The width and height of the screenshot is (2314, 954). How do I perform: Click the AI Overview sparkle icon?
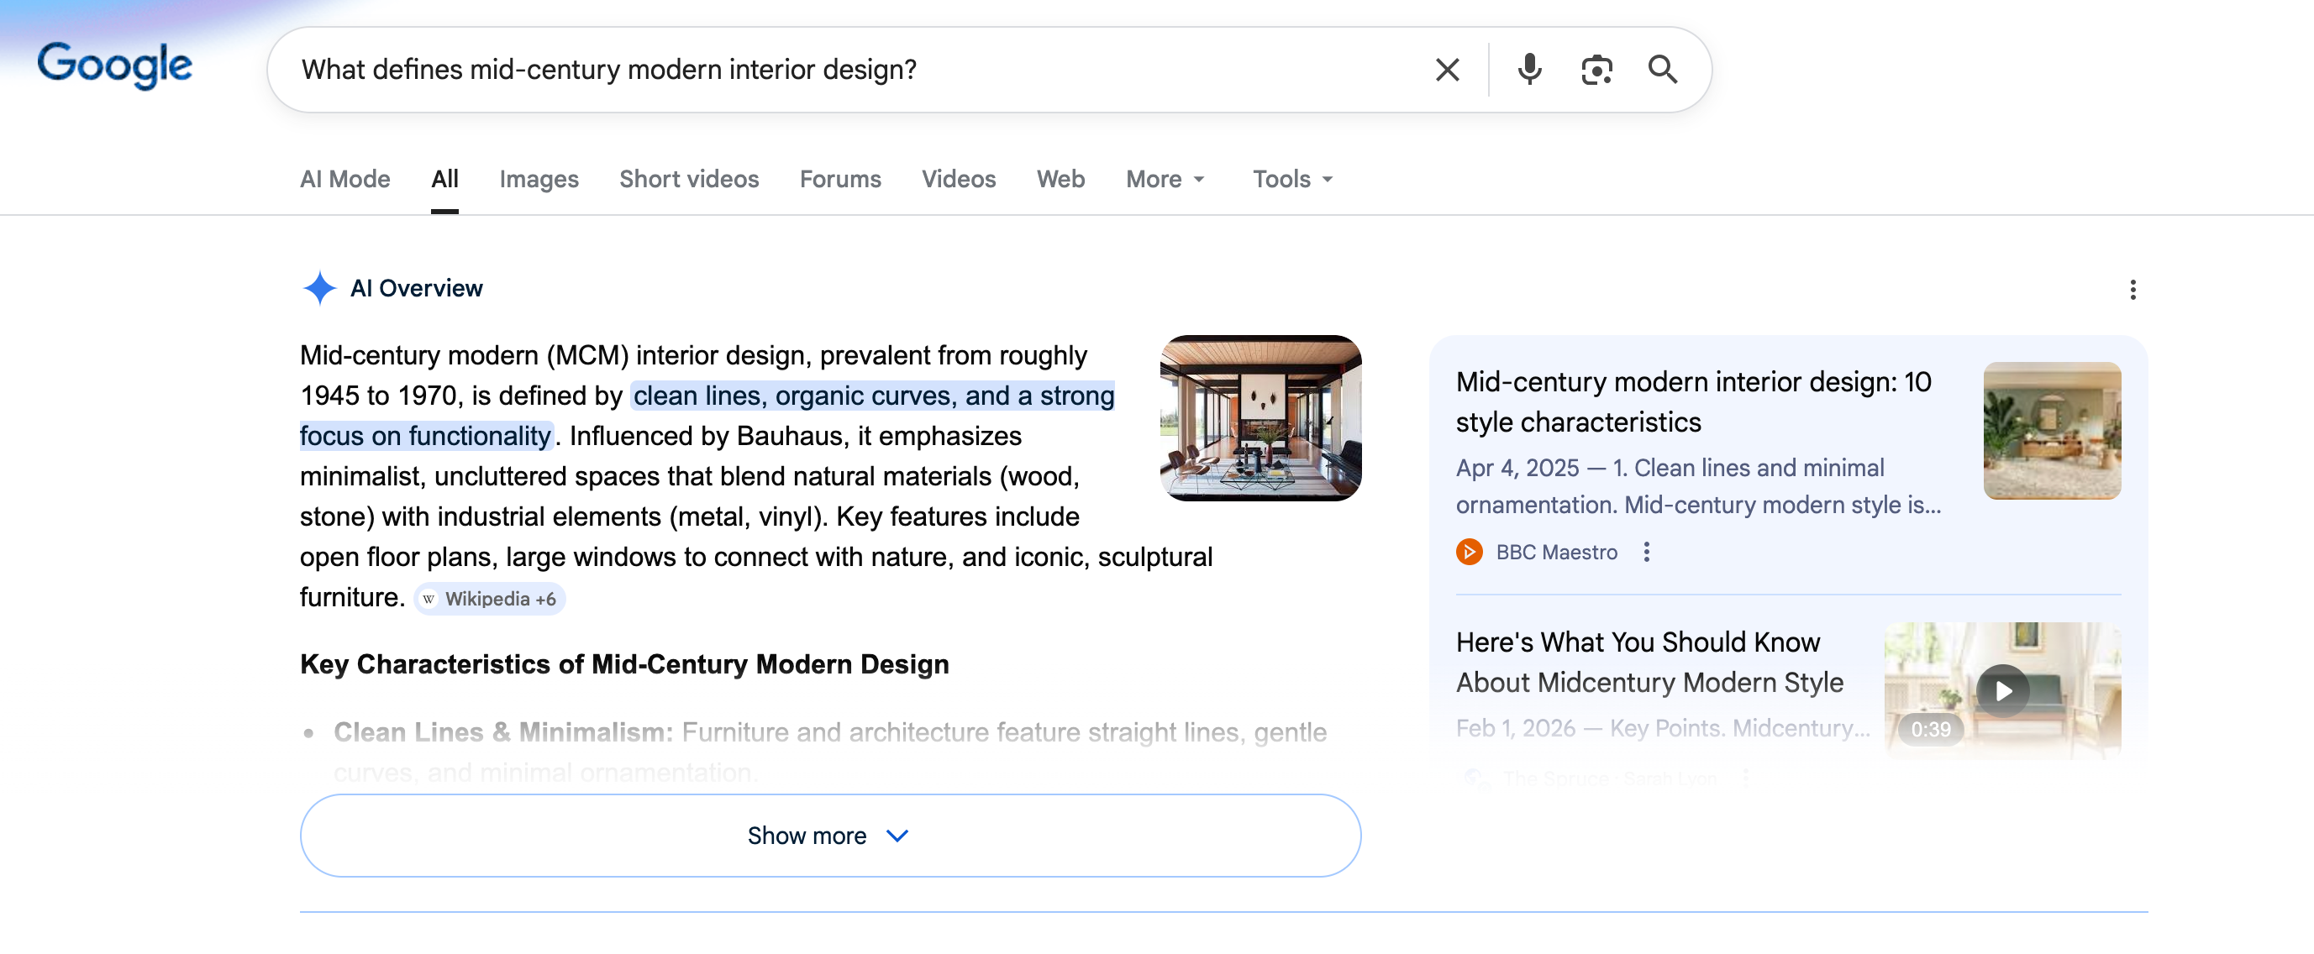(319, 288)
